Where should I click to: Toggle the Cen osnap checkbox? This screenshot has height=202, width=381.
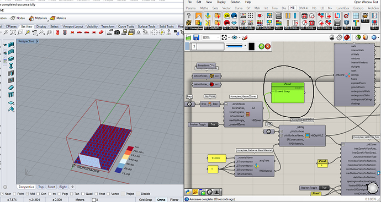38,194
